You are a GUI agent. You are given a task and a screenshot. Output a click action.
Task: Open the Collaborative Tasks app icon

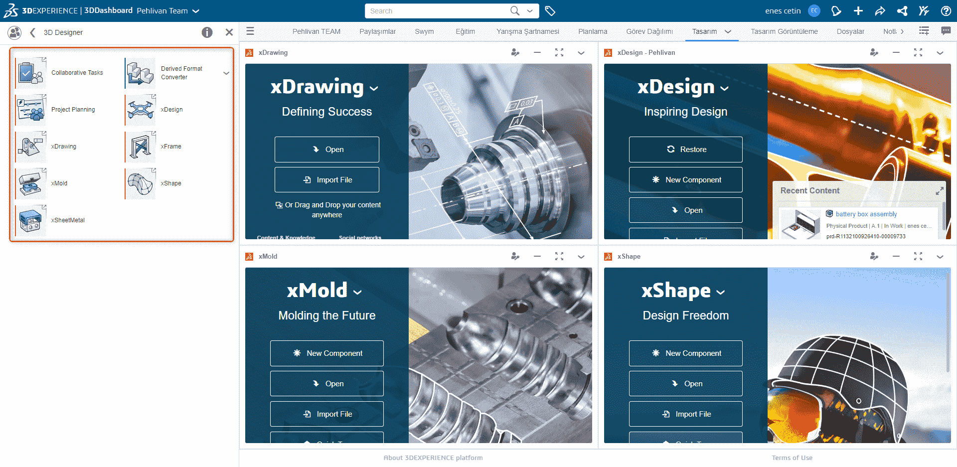31,73
